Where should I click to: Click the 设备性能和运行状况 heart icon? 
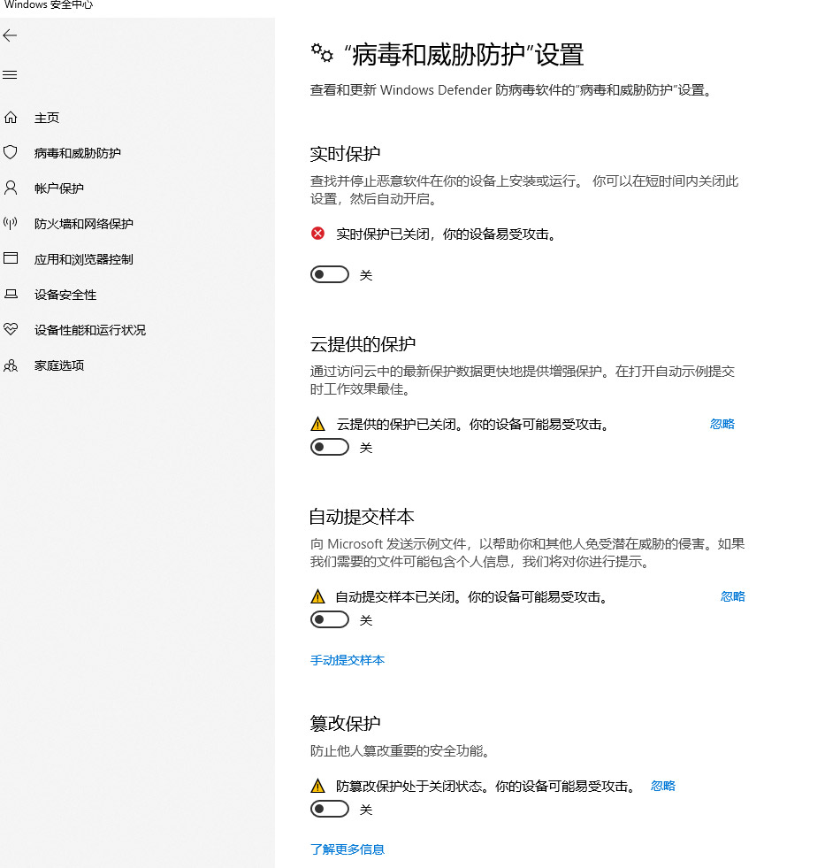(x=11, y=329)
